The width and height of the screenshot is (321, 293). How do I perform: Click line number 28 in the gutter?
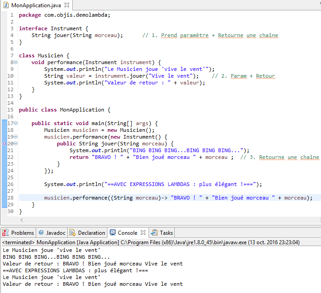(10, 198)
